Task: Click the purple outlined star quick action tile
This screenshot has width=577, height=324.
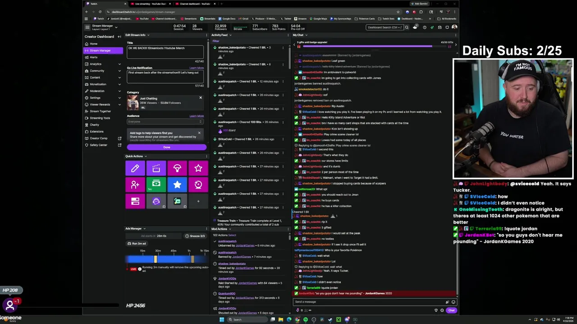Action: [x=198, y=168]
